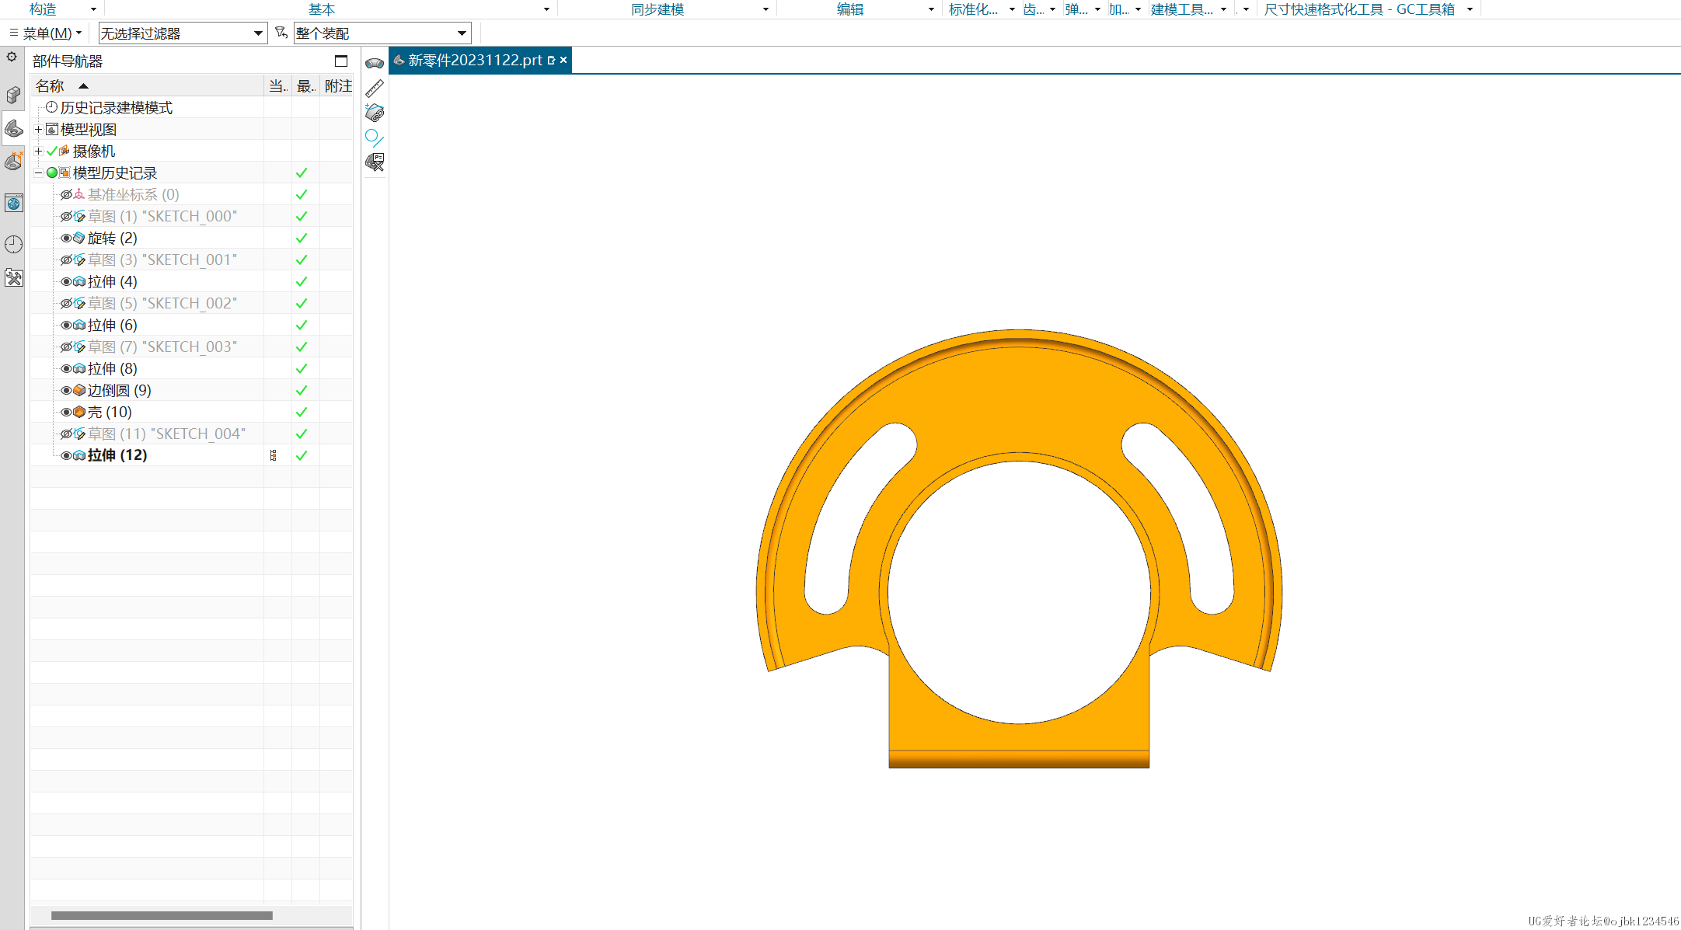Close the 新零件20231122.prt tab
The width and height of the screenshot is (1681, 930).
tap(563, 60)
